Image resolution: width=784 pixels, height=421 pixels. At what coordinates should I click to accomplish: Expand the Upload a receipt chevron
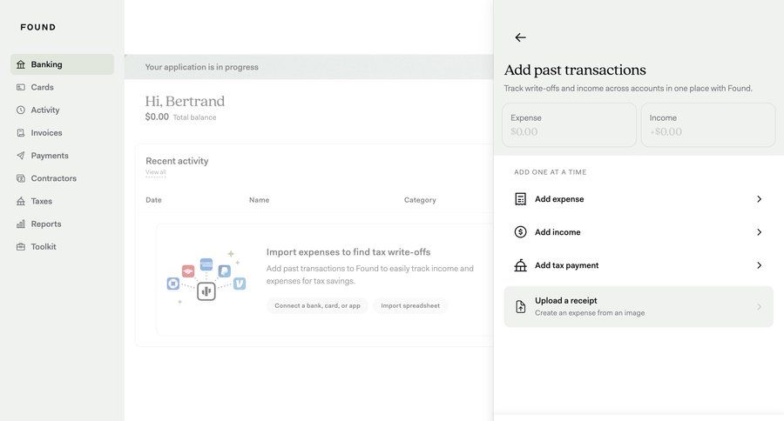pyautogui.click(x=759, y=307)
